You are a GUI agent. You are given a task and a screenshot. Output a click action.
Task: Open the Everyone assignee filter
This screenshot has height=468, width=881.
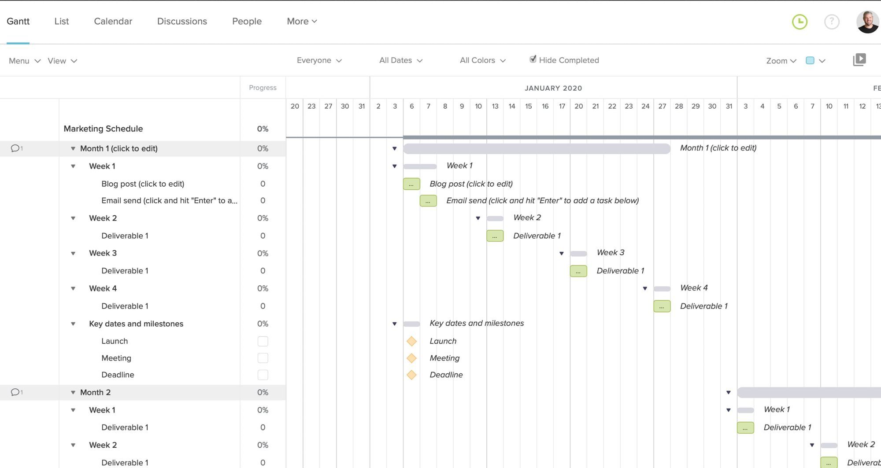pyautogui.click(x=318, y=60)
